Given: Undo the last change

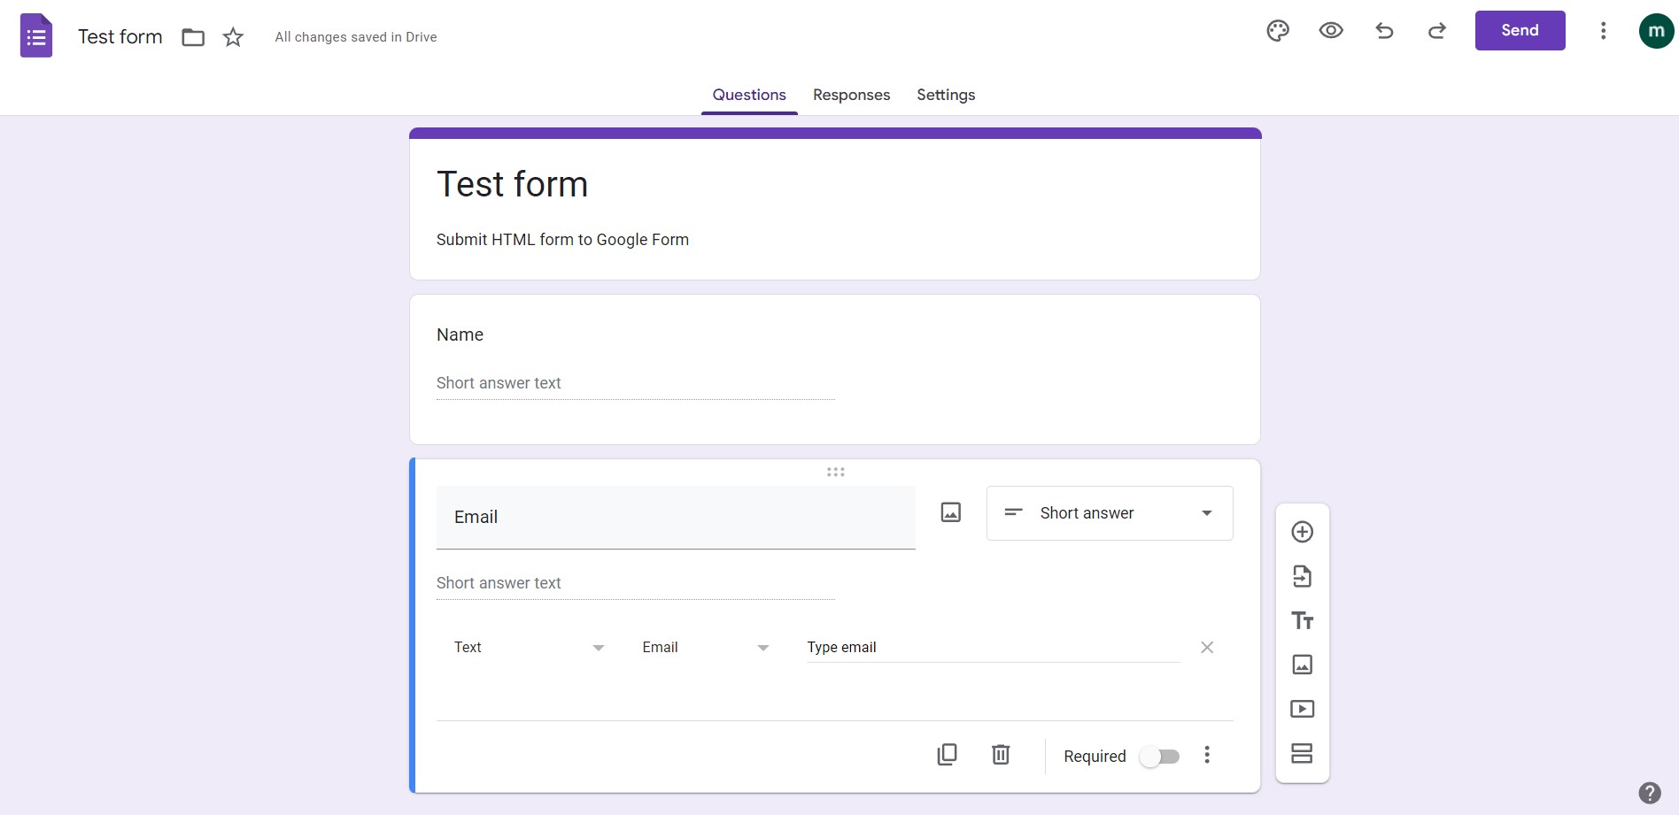Looking at the screenshot, I should coord(1383,29).
